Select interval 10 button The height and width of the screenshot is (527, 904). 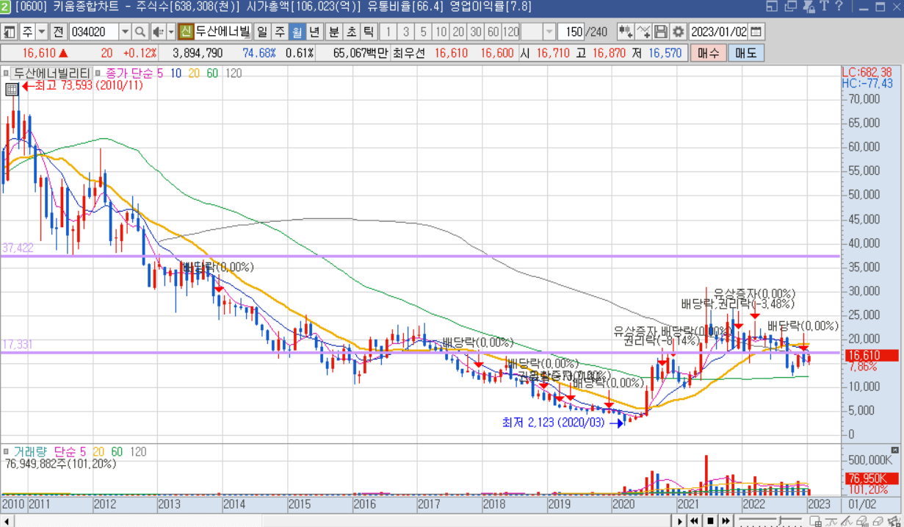click(441, 32)
